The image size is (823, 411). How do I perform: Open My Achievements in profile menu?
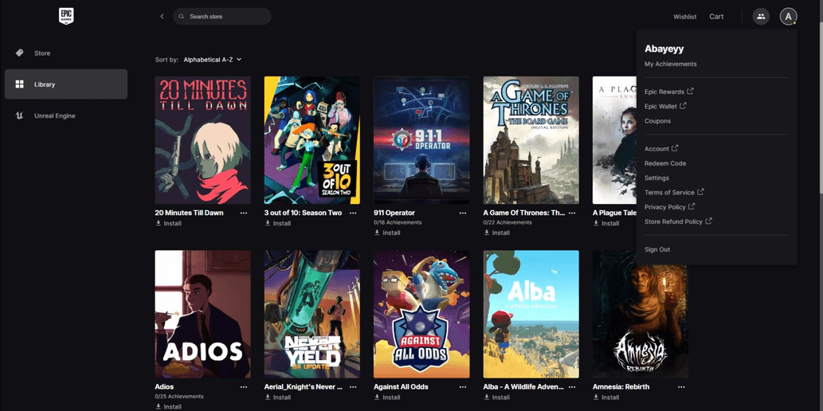[670, 64]
